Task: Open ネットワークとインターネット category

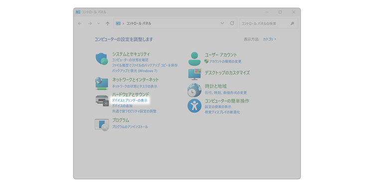Action: (135, 80)
